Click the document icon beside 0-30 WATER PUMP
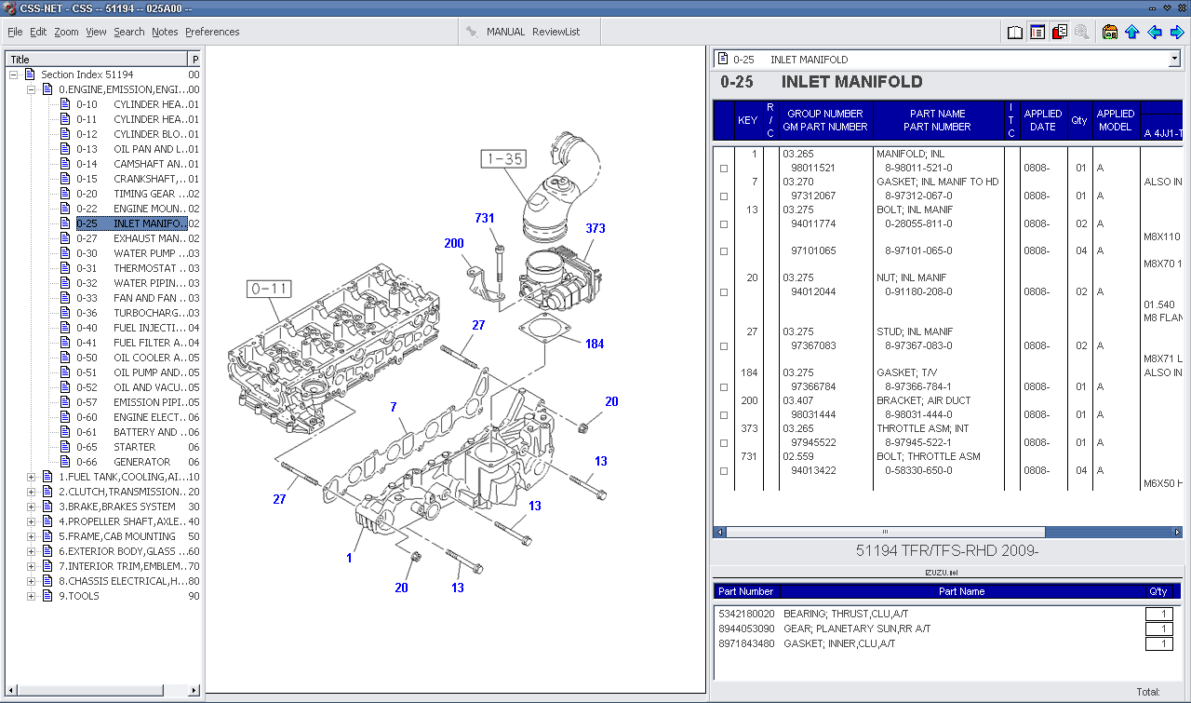The width and height of the screenshot is (1191, 703). (65, 253)
